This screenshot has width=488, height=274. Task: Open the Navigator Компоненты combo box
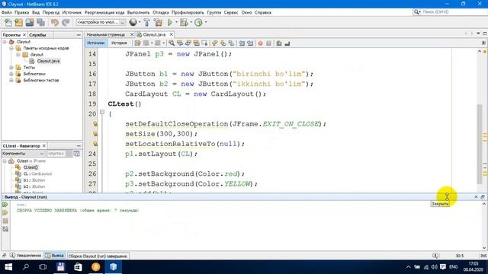(x=23, y=154)
